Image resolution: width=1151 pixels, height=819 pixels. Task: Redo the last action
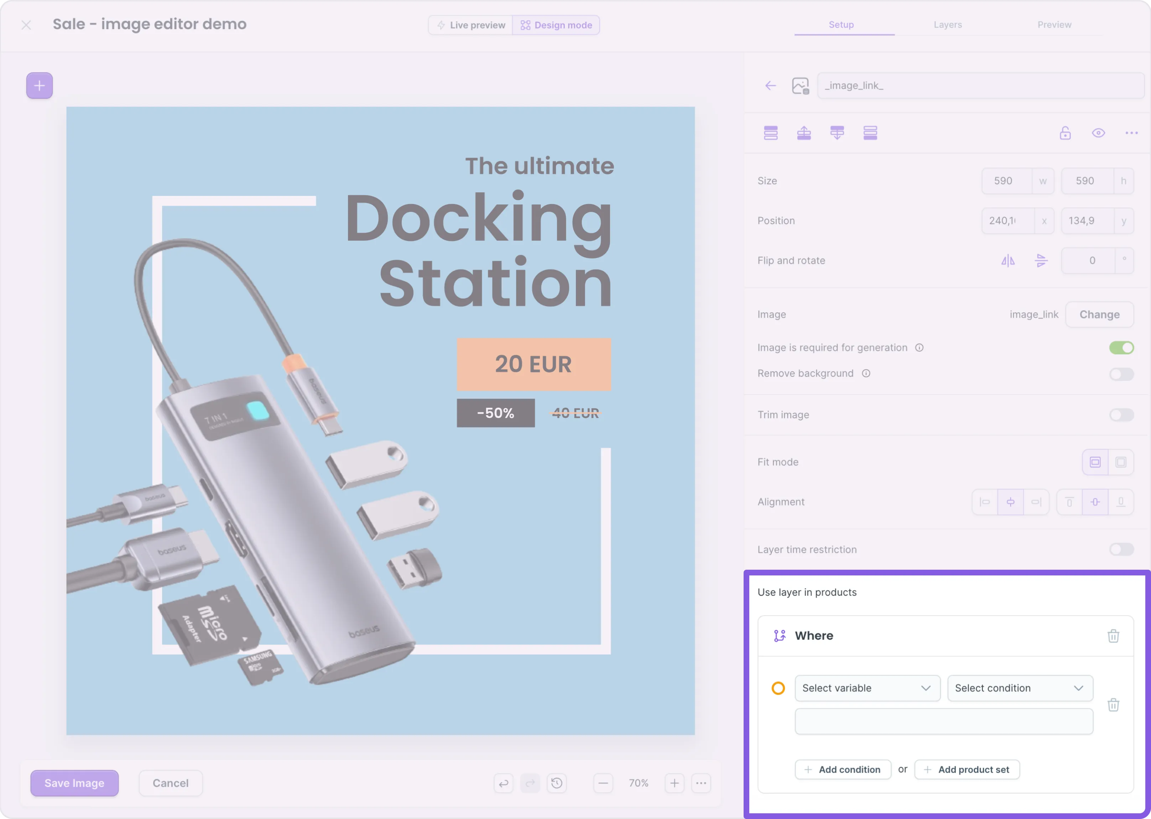click(530, 784)
